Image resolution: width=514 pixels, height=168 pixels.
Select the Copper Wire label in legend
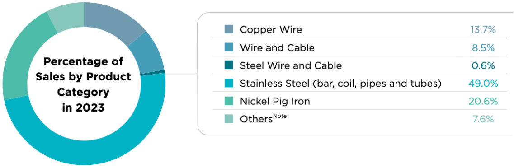pyautogui.click(x=271, y=29)
